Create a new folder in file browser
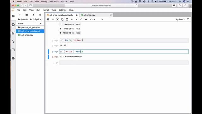Image resolution: width=202 pixels, height=114 pixels. point(27,15)
